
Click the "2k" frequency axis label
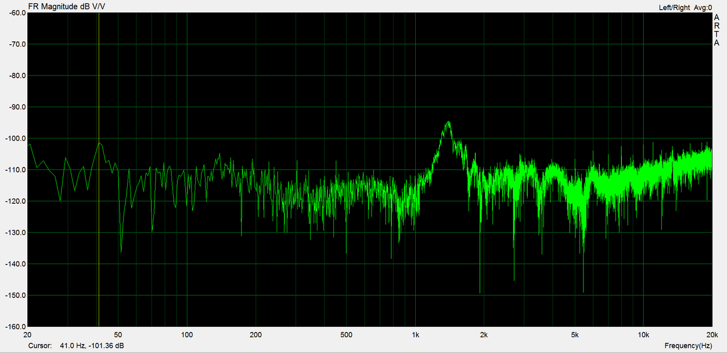pos(484,334)
